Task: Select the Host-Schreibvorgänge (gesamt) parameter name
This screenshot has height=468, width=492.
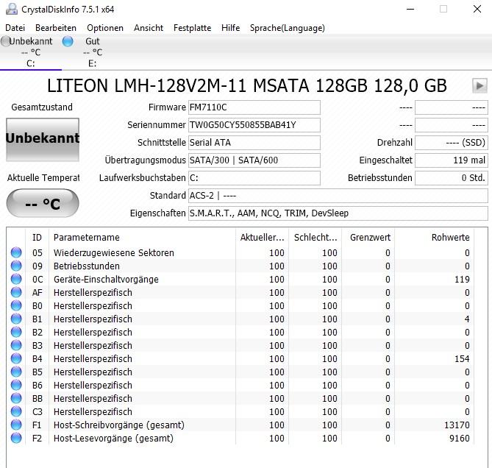Action: [119, 425]
